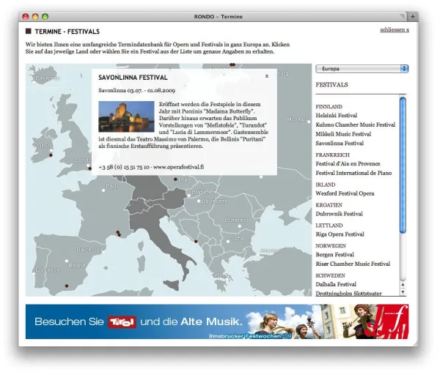Screen dimensions: 437x372
Task: Click the Prag festival marker on map
Action: 175,179
